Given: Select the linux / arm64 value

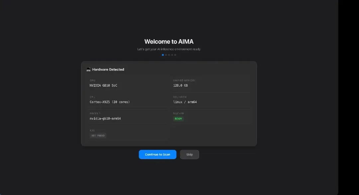Looking at the screenshot, I should coord(185,102).
